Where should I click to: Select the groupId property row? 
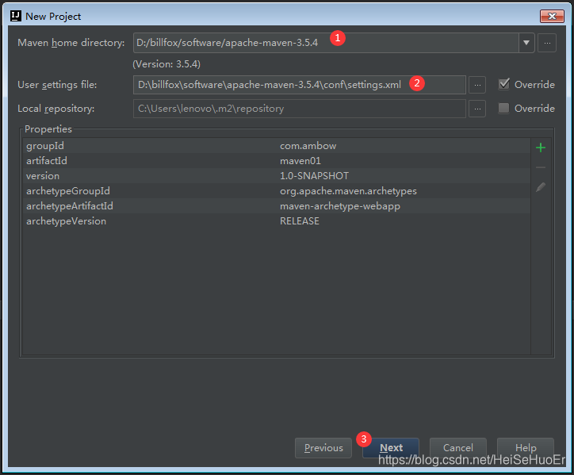(277, 146)
